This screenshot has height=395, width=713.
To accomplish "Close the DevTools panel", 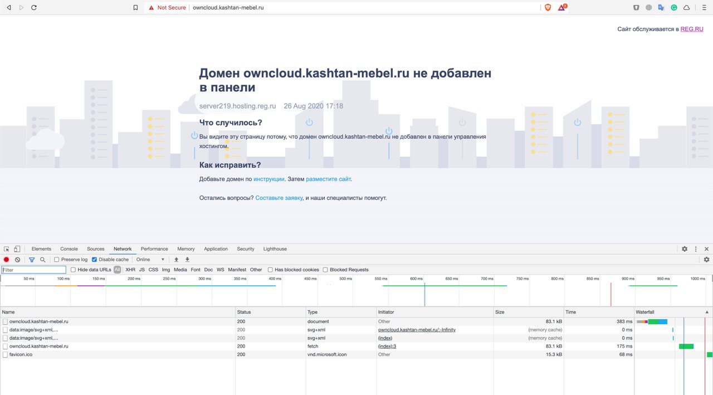I will point(706,249).
